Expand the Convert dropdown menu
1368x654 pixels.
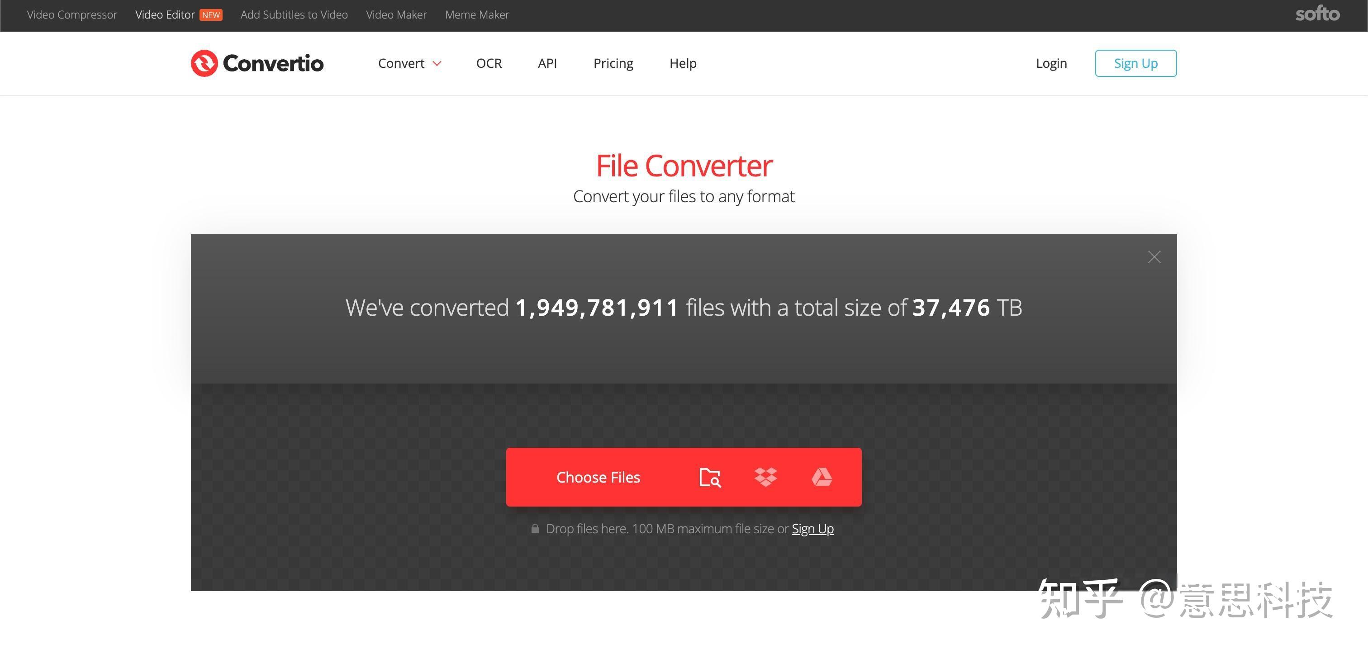coord(401,63)
